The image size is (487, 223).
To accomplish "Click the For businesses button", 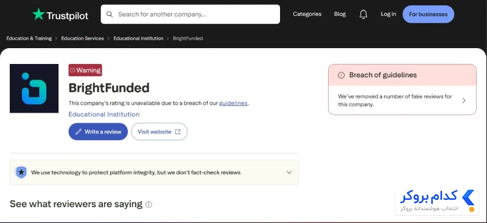I will (429, 14).
